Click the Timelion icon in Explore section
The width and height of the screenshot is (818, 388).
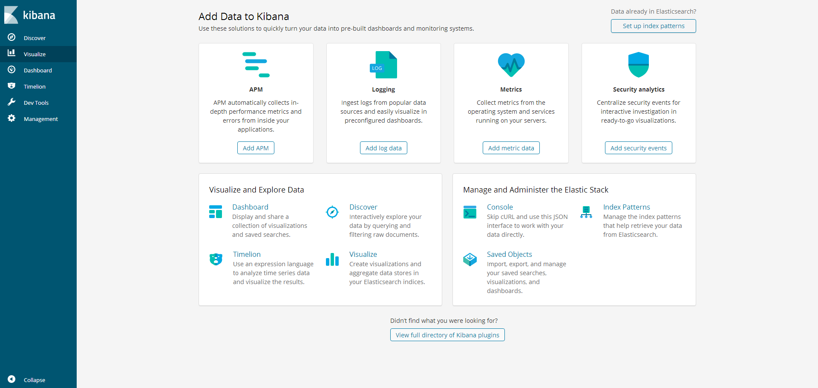[216, 259]
